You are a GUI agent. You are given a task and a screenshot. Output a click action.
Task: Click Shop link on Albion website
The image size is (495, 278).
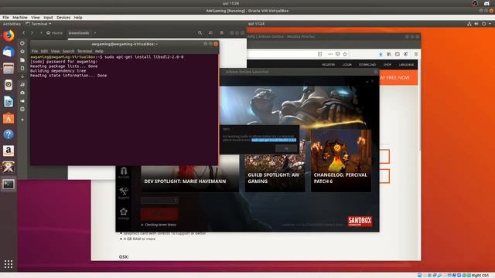coord(387,65)
